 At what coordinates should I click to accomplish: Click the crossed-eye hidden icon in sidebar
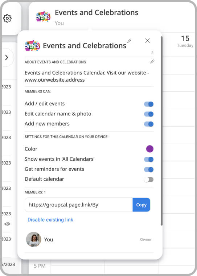[7, 224]
